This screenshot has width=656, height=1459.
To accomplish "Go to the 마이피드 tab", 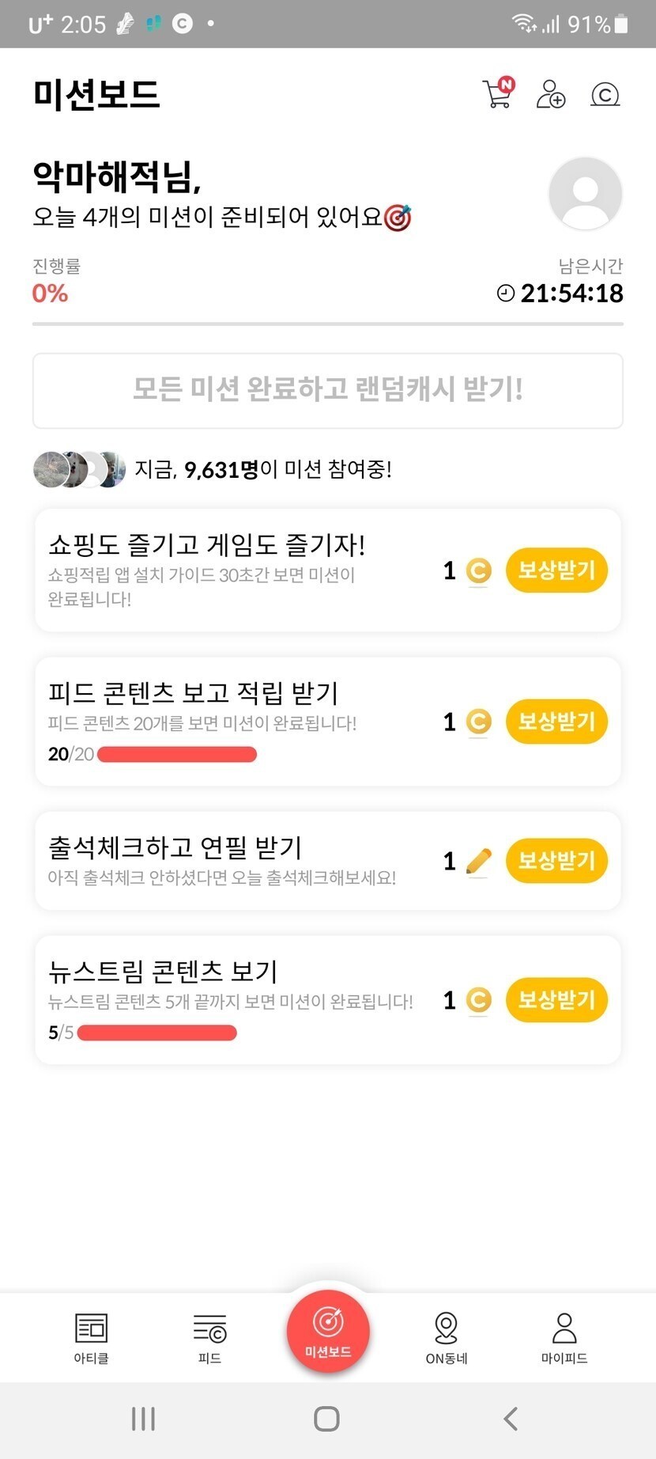I will tap(564, 1337).
